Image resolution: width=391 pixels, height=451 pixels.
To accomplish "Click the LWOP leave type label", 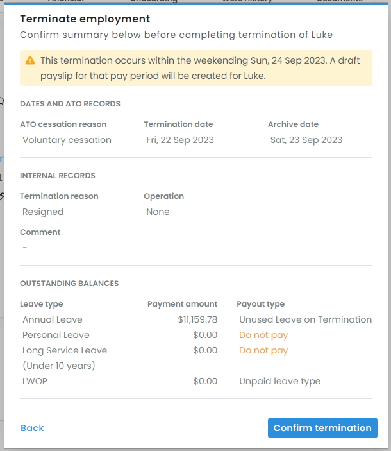I will click(x=35, y=381).
